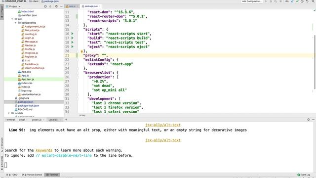
Task: Fold the development array at line 31
Action: coord(78,99)
